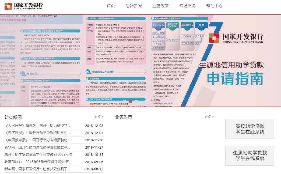Open 教育部网站：2018年秋季开学 article
The image size is (281, 174).
(38, 162)
